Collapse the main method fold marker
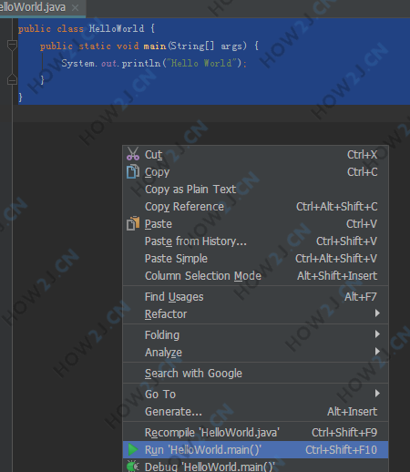The image size is (410, 472). pos(12,46)
